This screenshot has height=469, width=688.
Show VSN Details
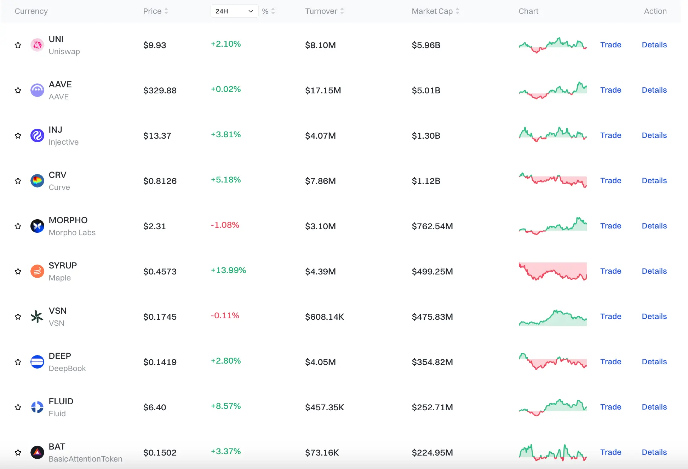point(654,317)
